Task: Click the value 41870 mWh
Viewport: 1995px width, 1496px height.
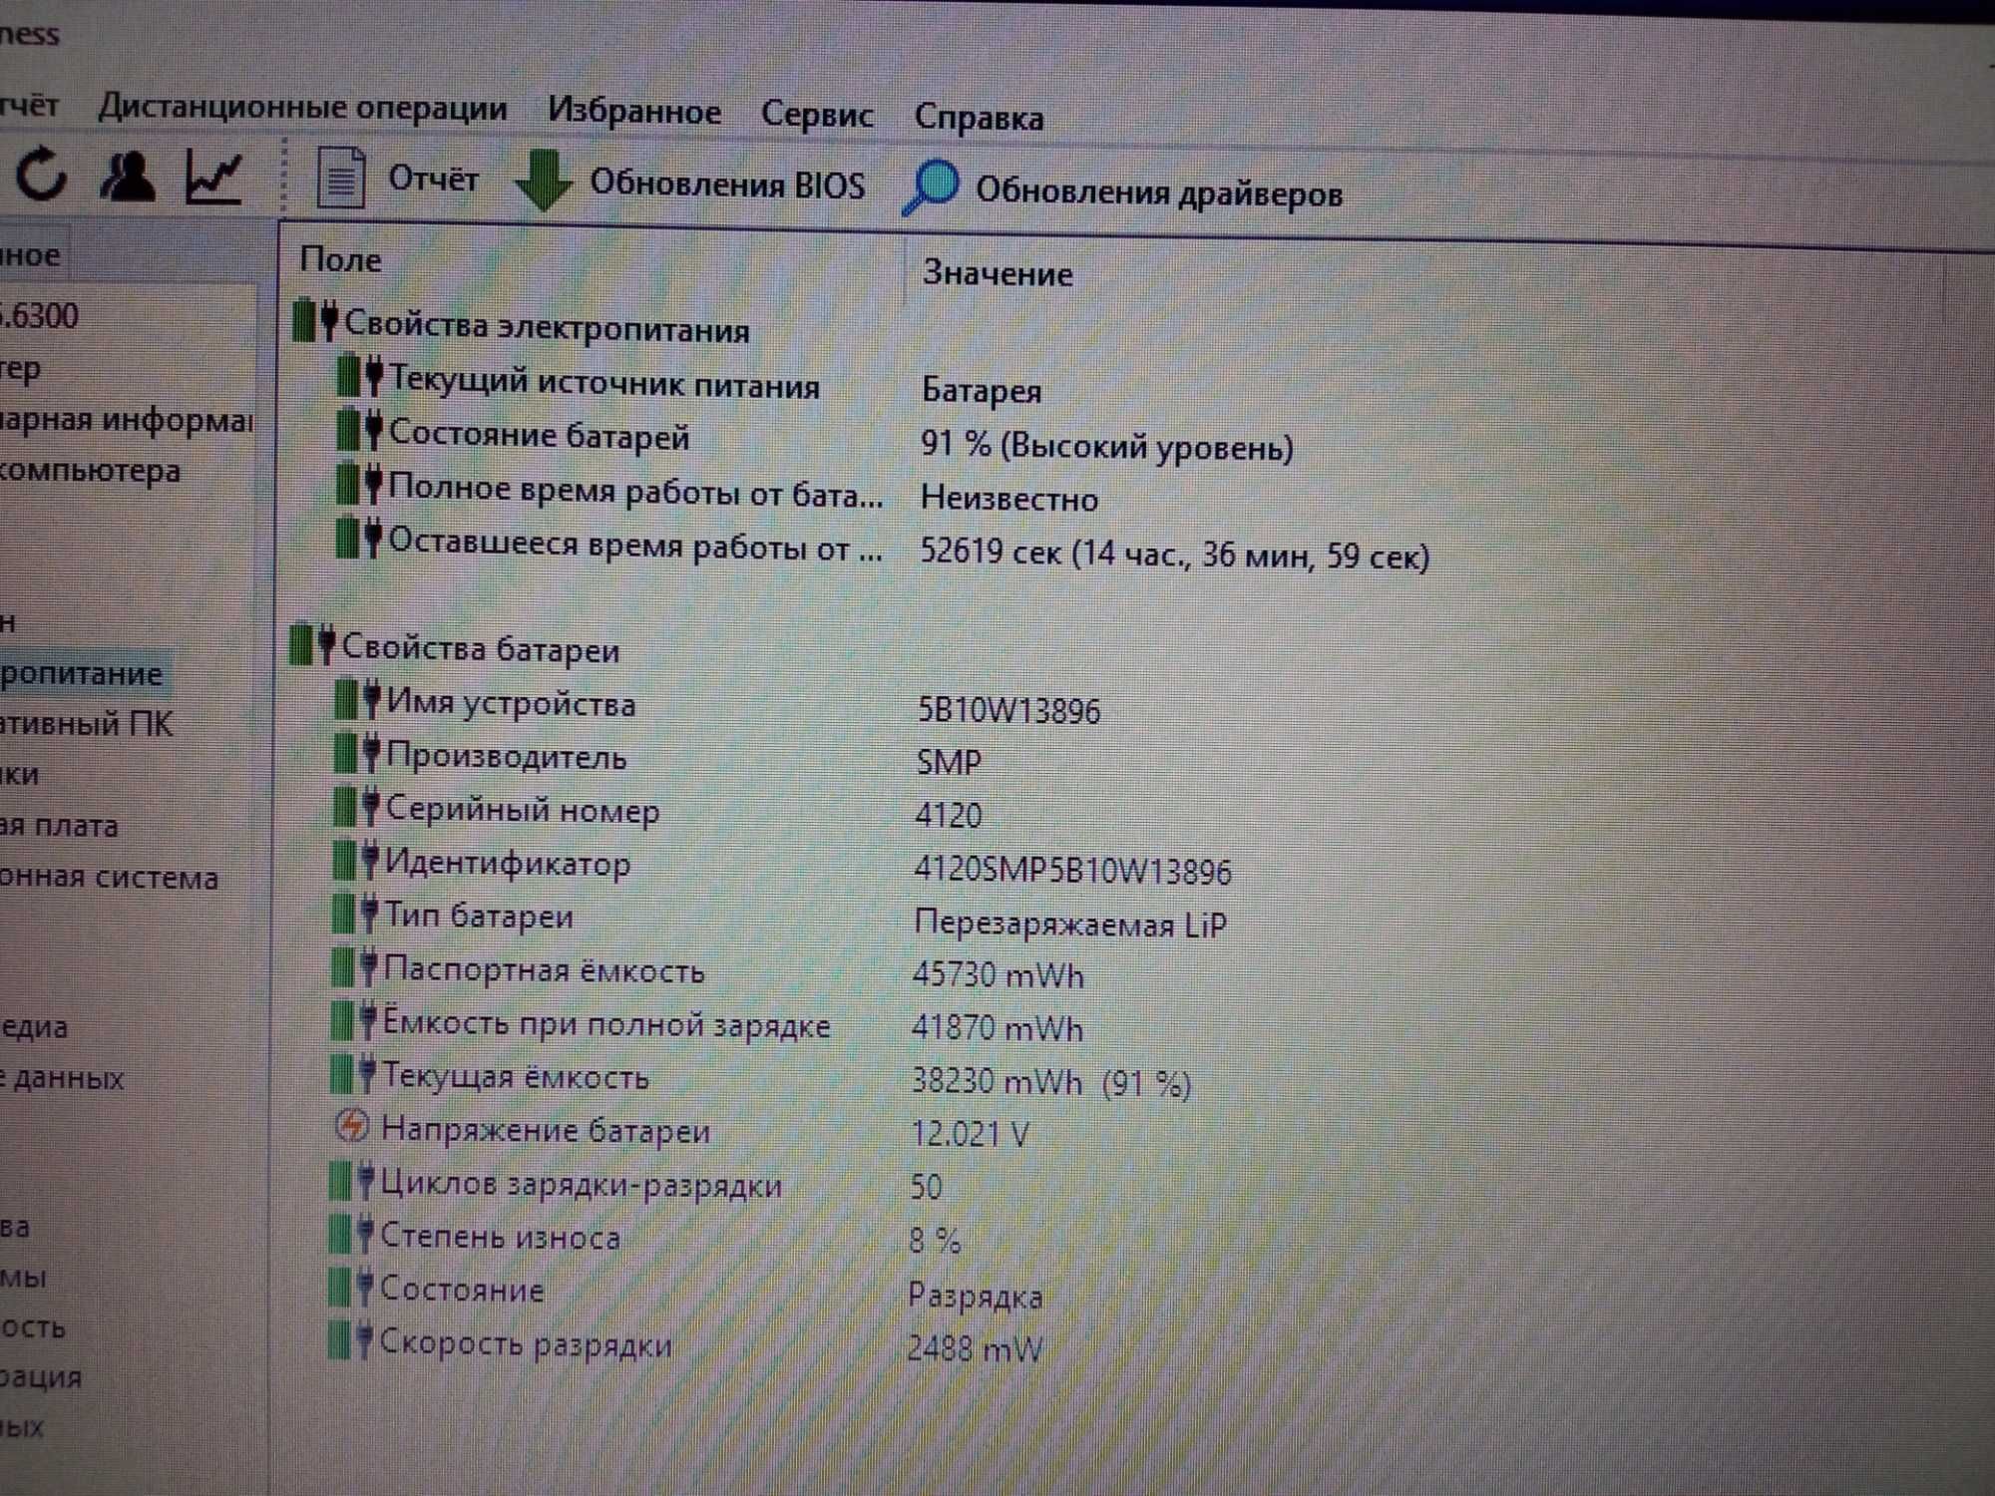Action: (997, 1027)
